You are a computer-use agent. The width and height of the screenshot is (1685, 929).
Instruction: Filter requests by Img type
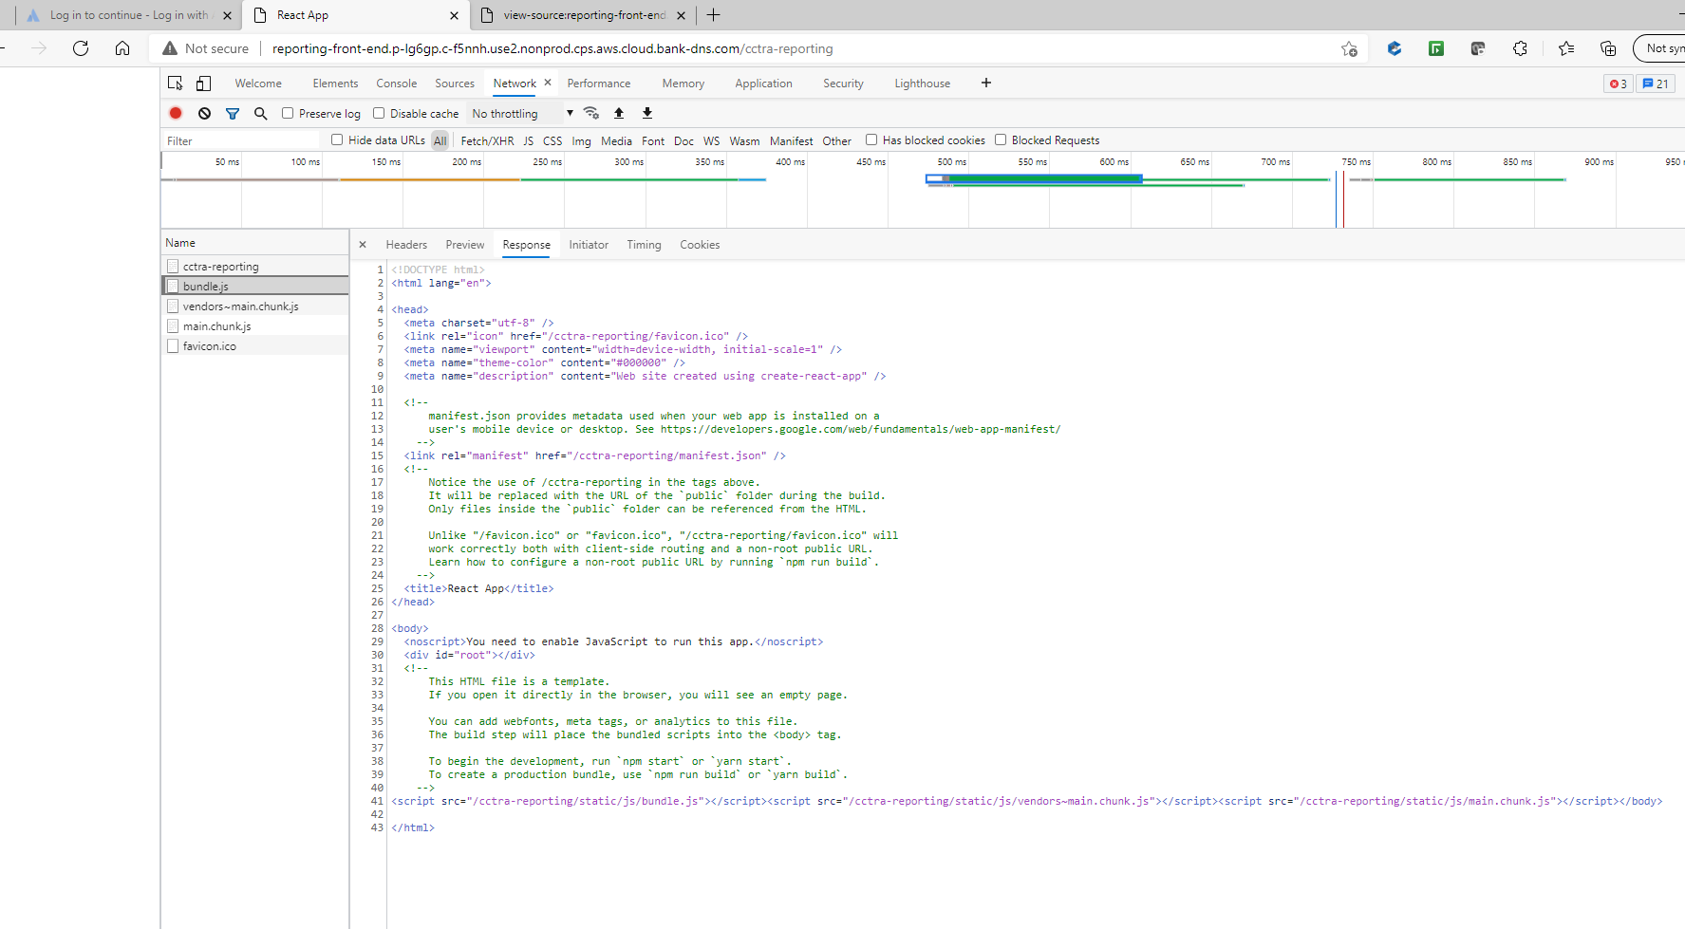coord(582,140)
